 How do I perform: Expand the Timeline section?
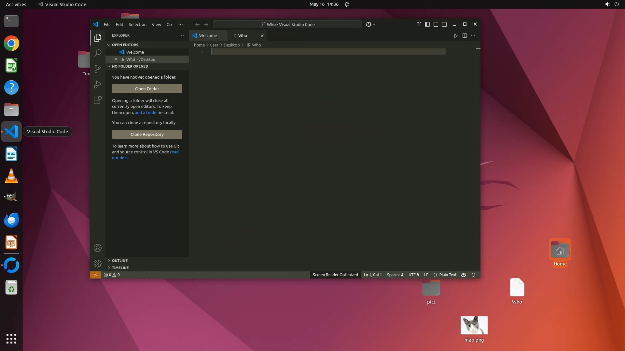[120, 268]
